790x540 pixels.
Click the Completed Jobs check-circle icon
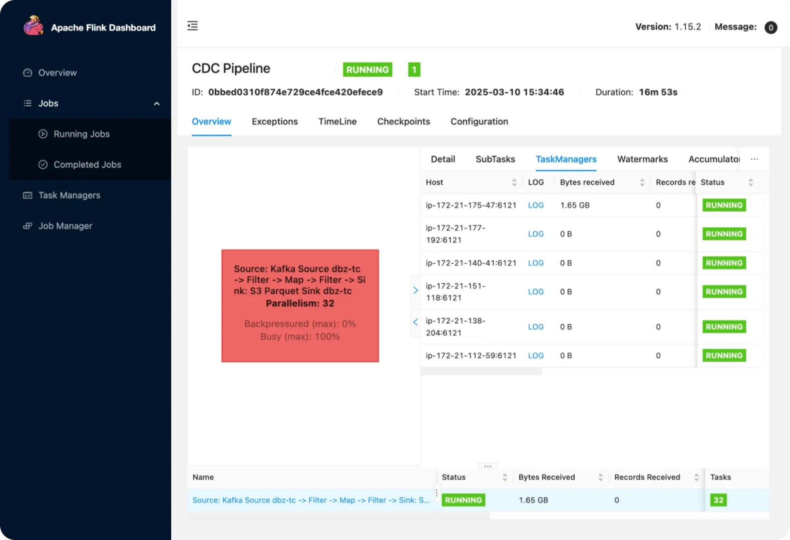pos(43,164)
